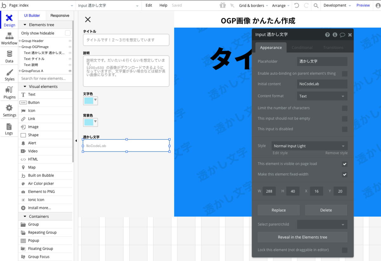Click the Delete button
Viewport: 381px width, 261px height.
tap(326, 210)
